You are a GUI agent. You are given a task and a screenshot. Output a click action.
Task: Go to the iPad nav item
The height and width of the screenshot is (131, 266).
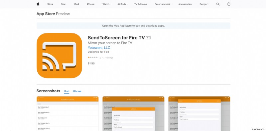pyautogui.click(x=76, y=4)
